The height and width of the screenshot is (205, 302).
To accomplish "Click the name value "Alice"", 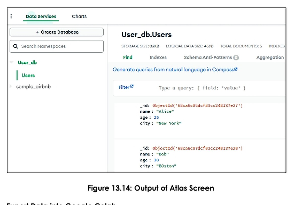I will [165, 112].
